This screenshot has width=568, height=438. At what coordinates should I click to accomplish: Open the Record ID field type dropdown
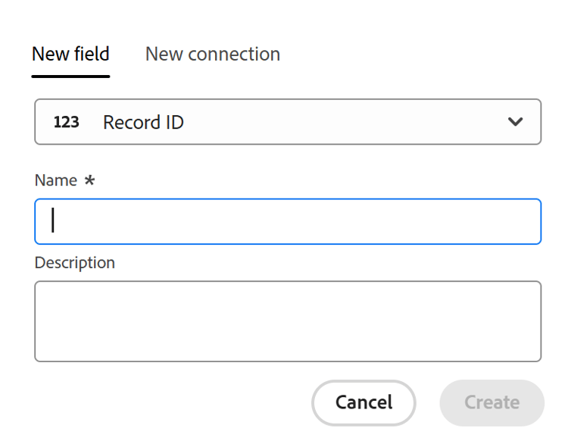click(288, 122)
